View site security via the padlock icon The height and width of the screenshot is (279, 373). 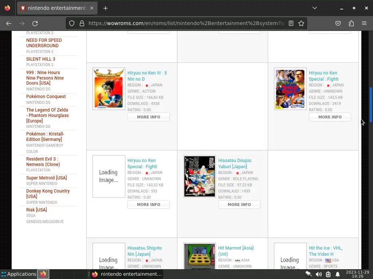click(x=82, y=23)
